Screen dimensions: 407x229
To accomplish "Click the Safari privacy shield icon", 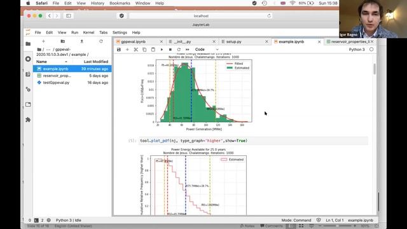I will tap(121, 16).
